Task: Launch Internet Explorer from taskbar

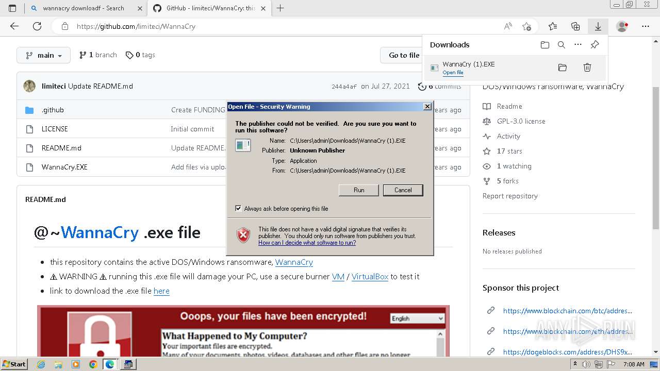Action: pos(41,364)
